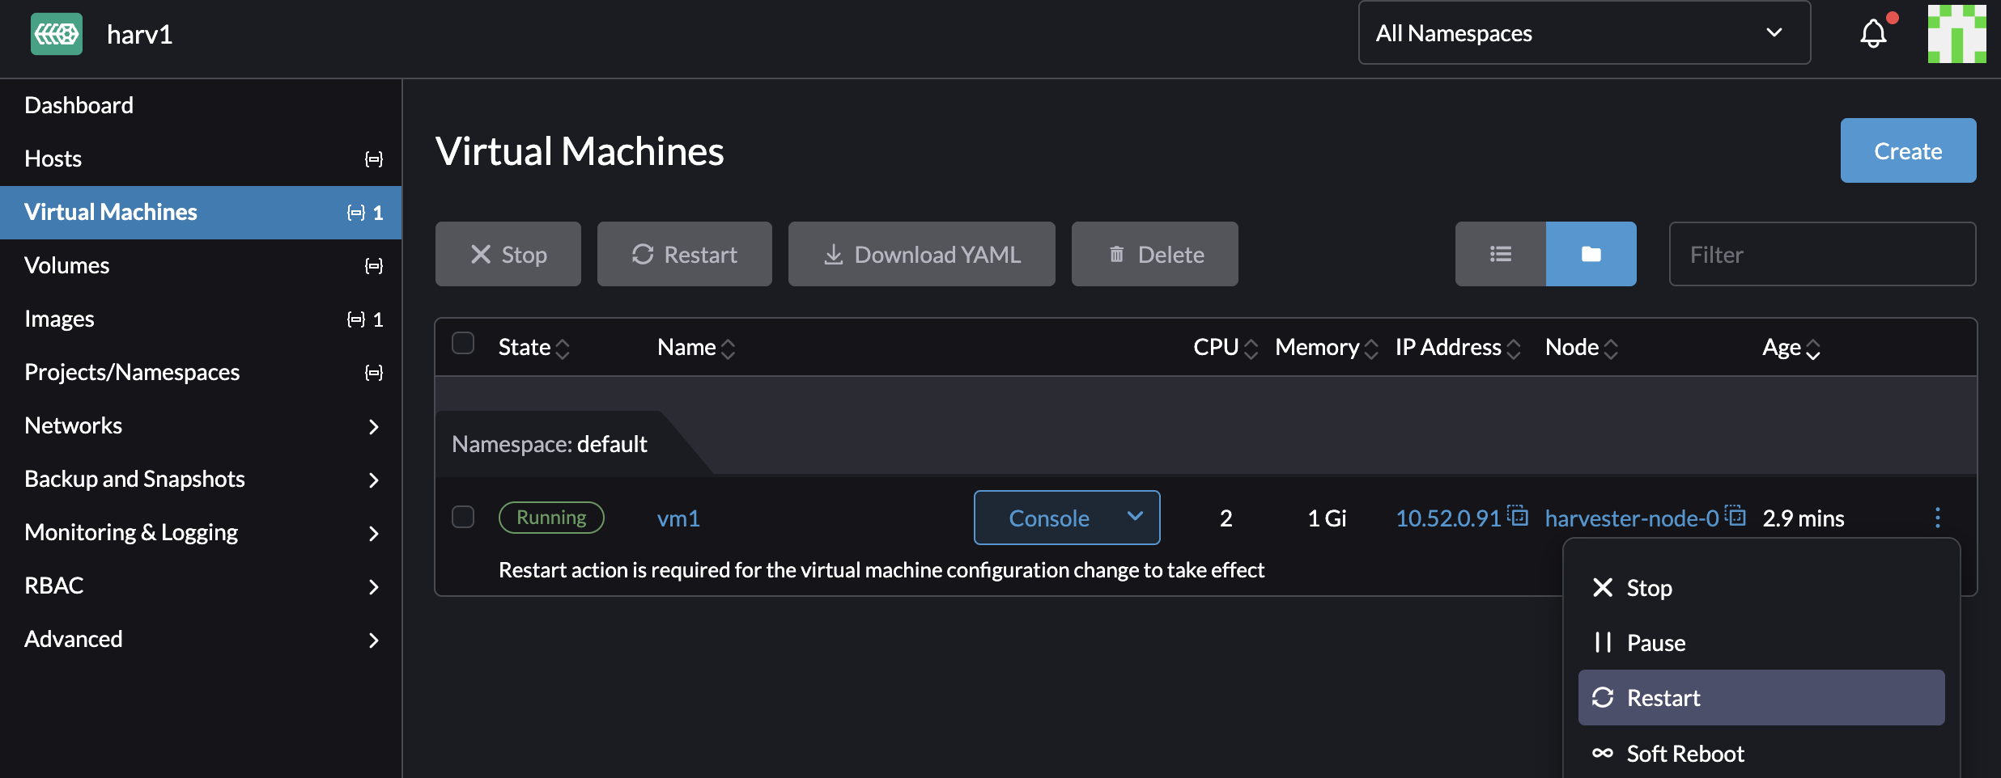Click the three-dot actions menu for vm1
Viewport: 2001px width, 778px height.
point(1937,518)
